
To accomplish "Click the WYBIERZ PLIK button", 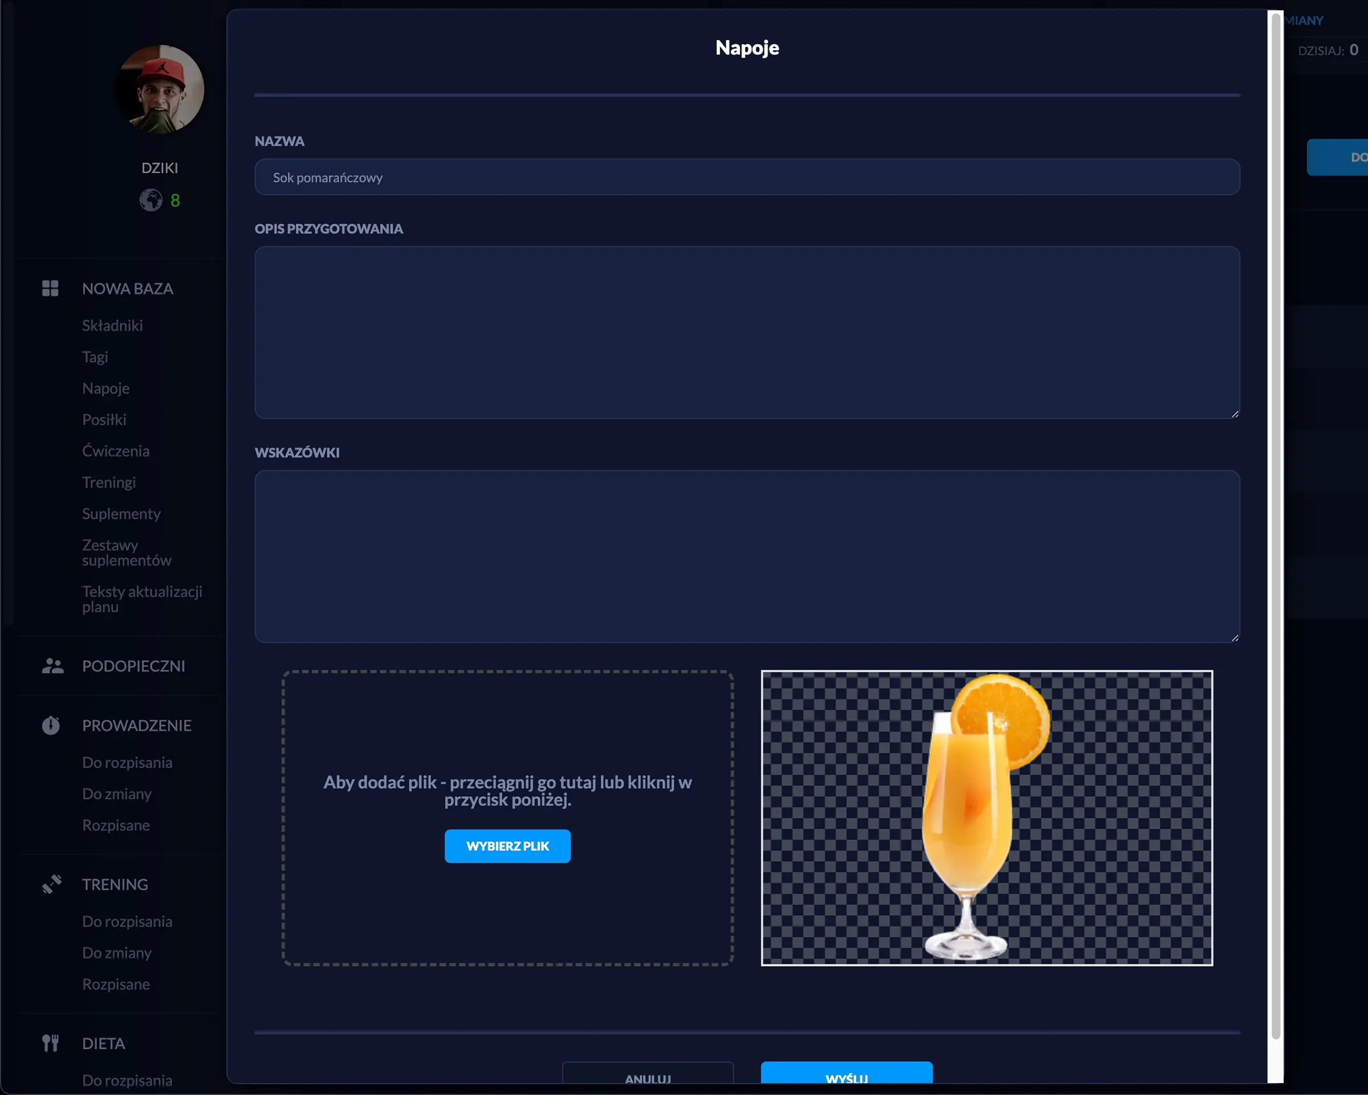I will 508,846.
